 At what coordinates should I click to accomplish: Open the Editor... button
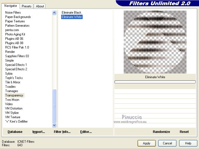86,132
